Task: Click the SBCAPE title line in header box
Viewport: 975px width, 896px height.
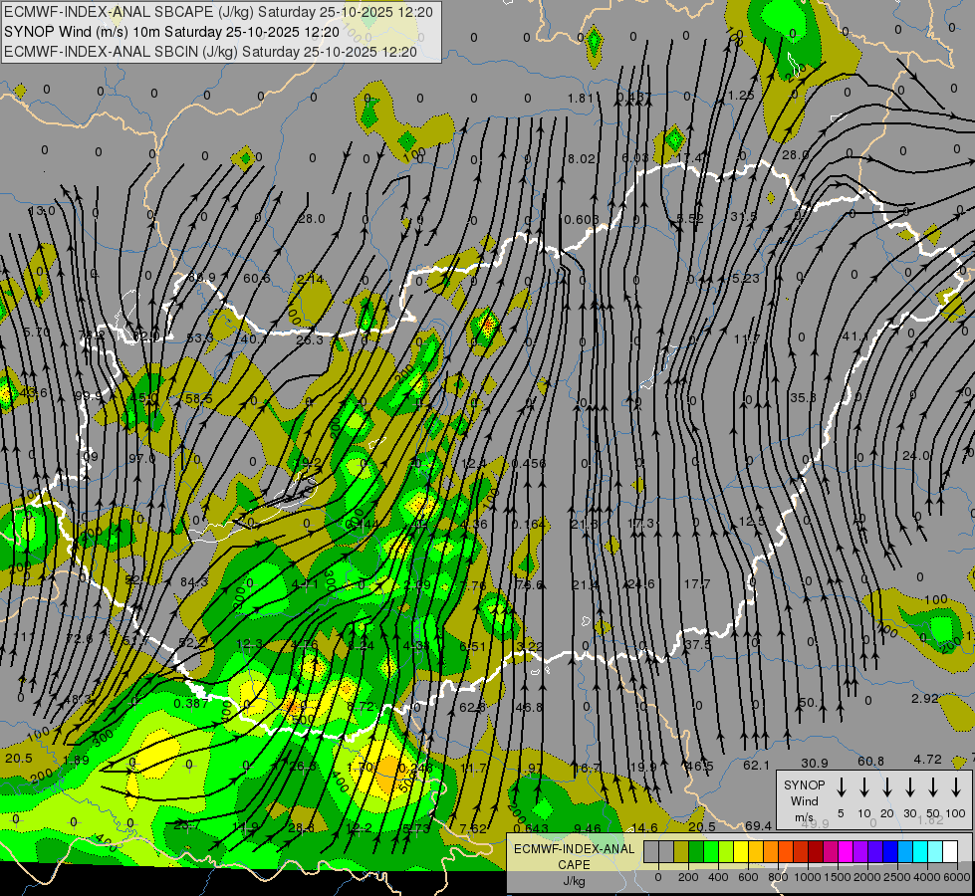Action: pos(218,12)
